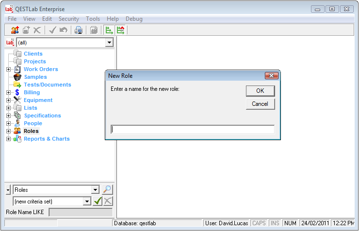Click the first green tree-hierarchy toolbar icon
The image size is (359, 231).
109,30
